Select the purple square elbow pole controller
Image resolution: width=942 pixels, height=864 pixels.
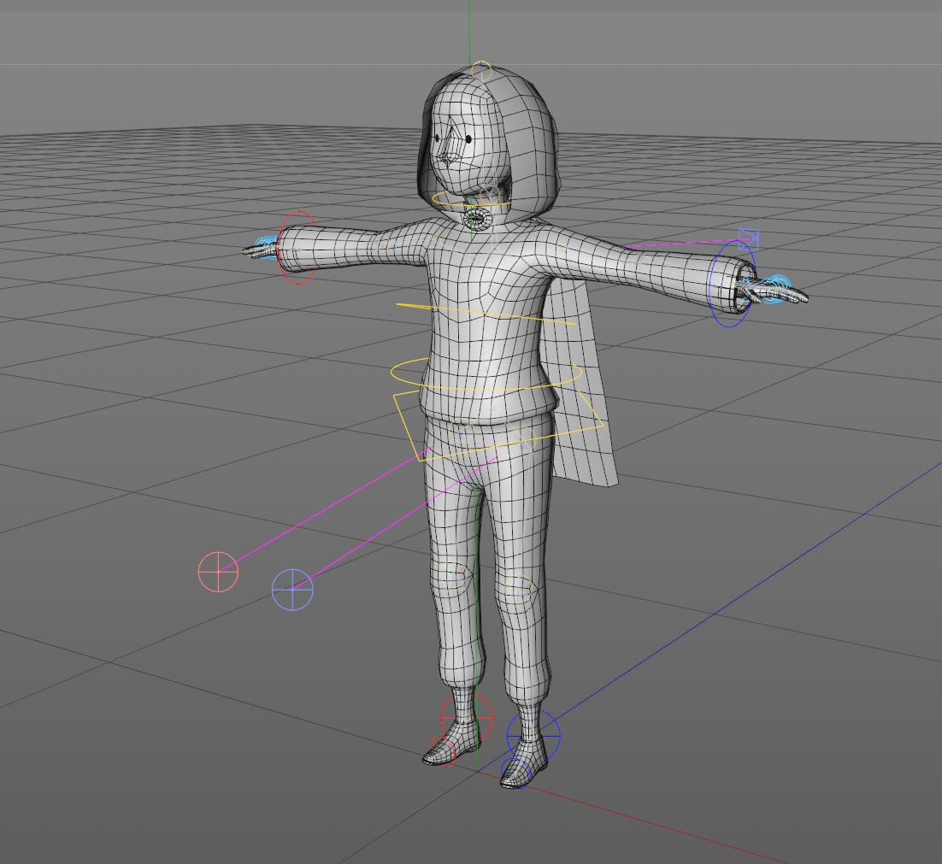pyautogui.click(x=749, y=239)
